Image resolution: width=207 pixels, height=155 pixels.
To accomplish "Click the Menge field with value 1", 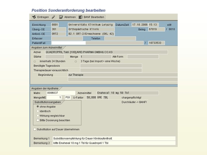I will (96, 57).
